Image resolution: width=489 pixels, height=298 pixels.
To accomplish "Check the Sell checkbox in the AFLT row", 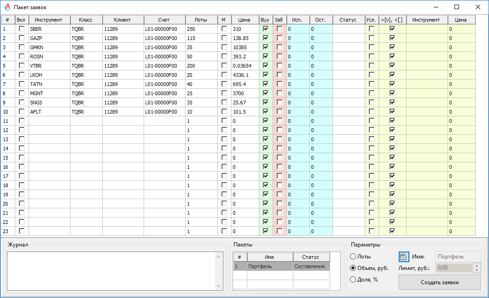I will (x=279, y=111).
